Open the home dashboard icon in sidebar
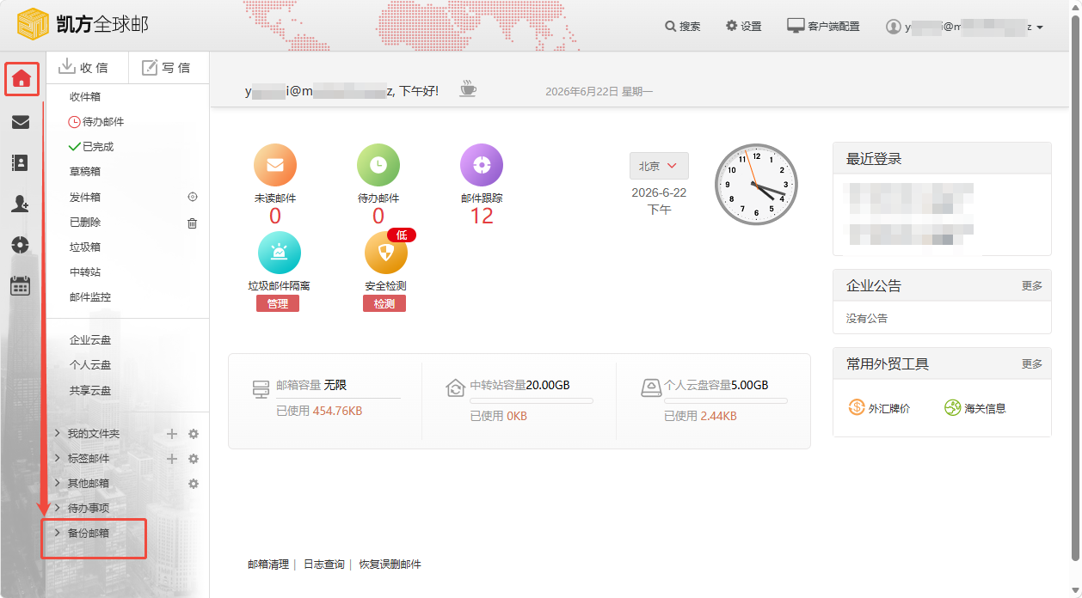1082x598 pixels. click(x=21, y=79)
